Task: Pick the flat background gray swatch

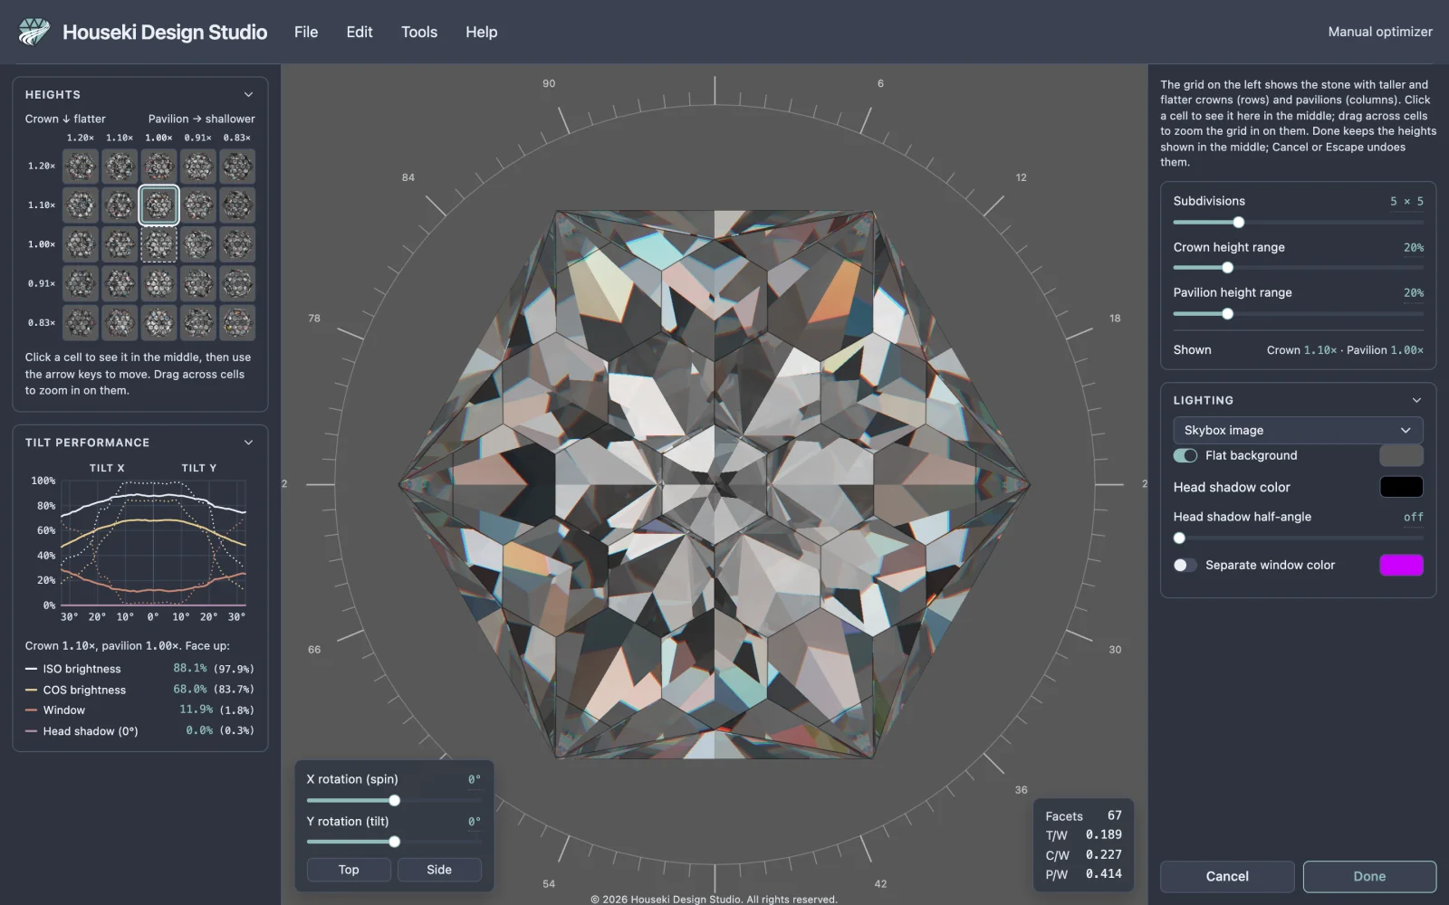Action: pyautogui.click(x=1401, y=455)
